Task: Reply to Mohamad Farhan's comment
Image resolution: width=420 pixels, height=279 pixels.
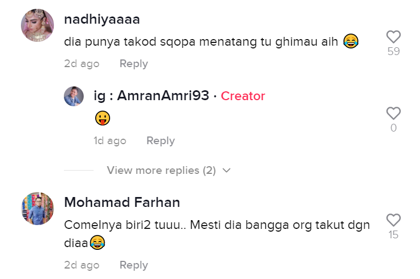Action: tap(134, 265)
